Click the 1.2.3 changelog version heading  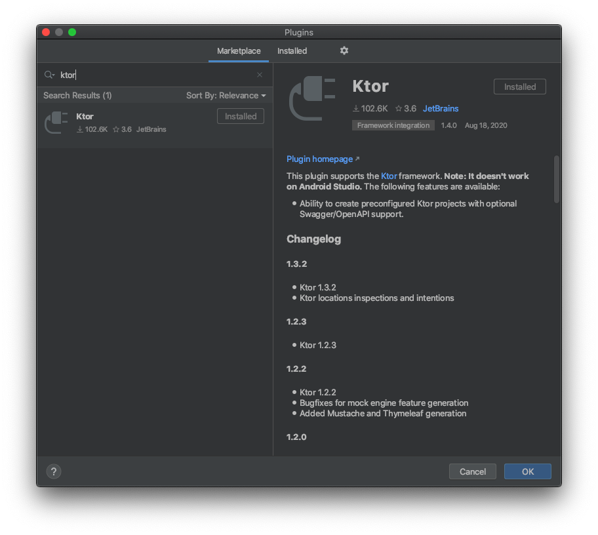(296, 322)
